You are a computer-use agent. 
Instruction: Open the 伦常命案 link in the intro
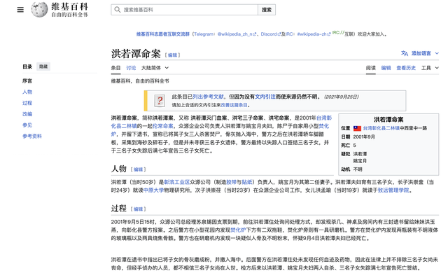click(x=163, y=126)
